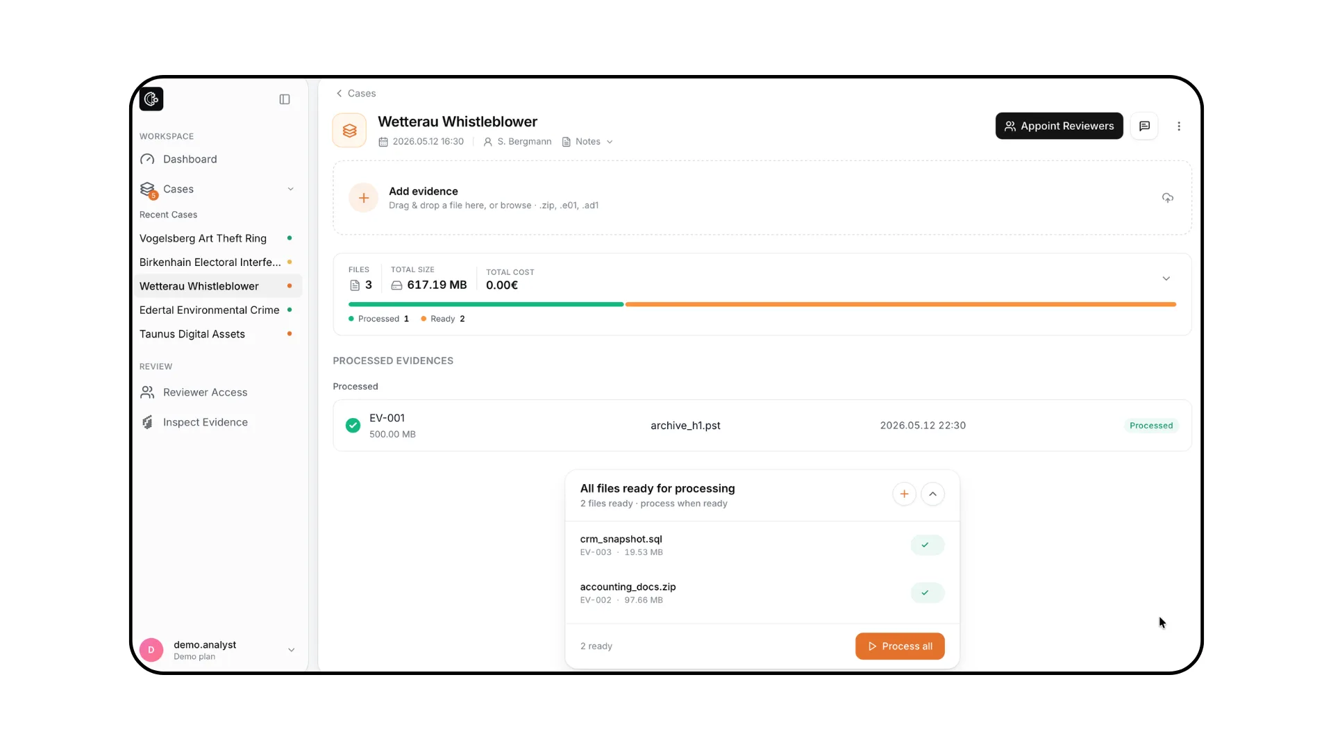Image resolution: width=1333 pixels, height=750 pixels.
Task: Click the browse text in Add evidence
Action: (516, 206)
